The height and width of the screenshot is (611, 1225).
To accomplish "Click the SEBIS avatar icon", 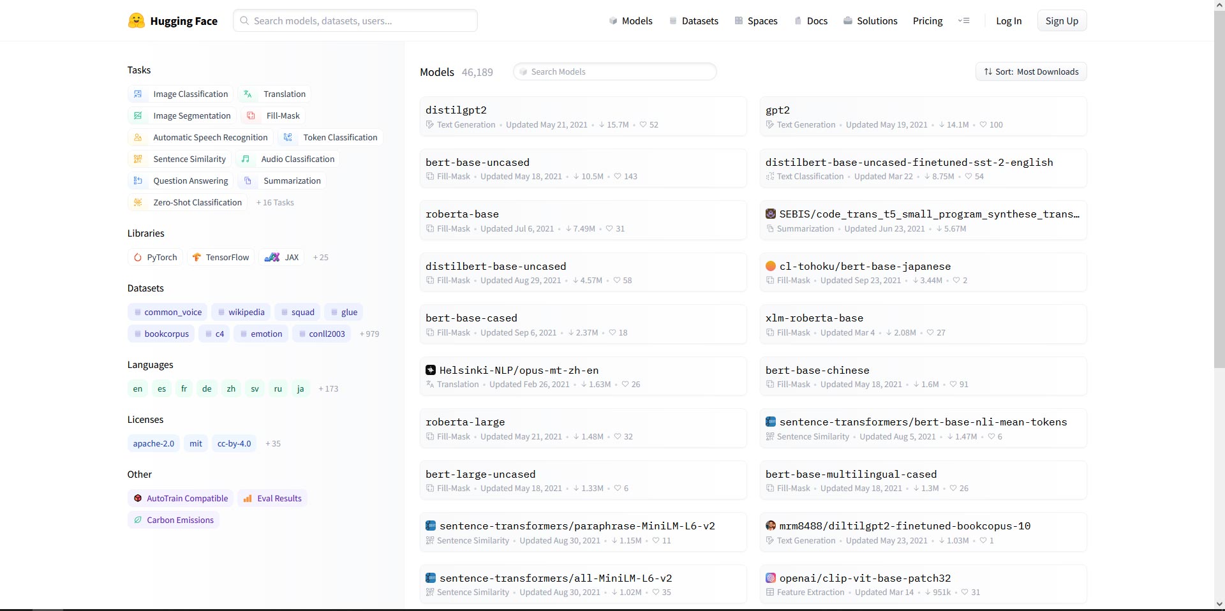I will (771, 214).
